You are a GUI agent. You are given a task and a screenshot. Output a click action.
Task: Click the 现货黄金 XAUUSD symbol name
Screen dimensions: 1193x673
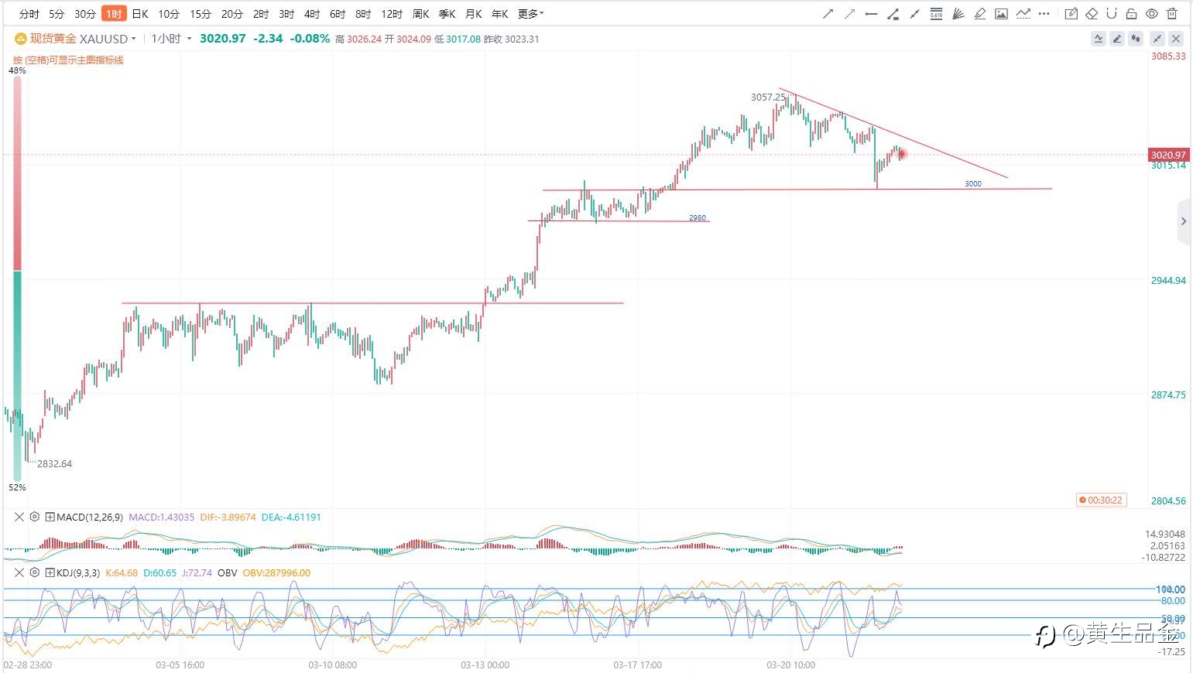pyautogui.click(x=78, y=39)
